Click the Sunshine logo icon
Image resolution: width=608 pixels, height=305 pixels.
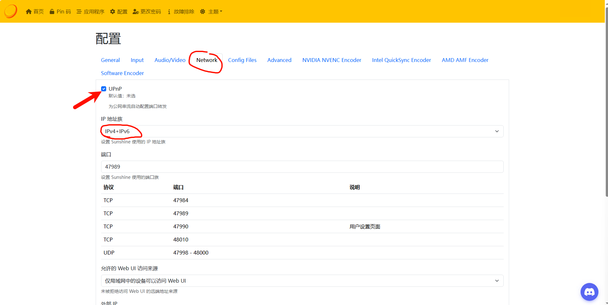tap(11, 11)
